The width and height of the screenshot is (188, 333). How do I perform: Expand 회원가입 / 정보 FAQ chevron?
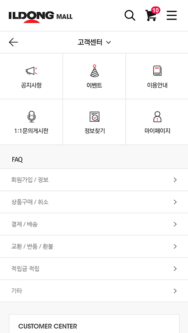click(175, 180)
